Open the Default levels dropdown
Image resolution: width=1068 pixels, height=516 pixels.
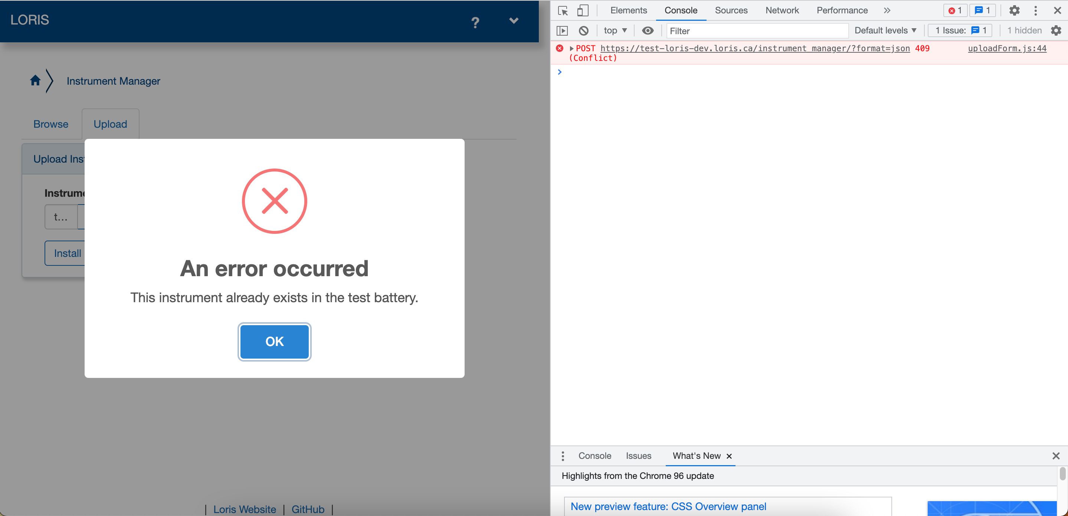pos(885,30)
